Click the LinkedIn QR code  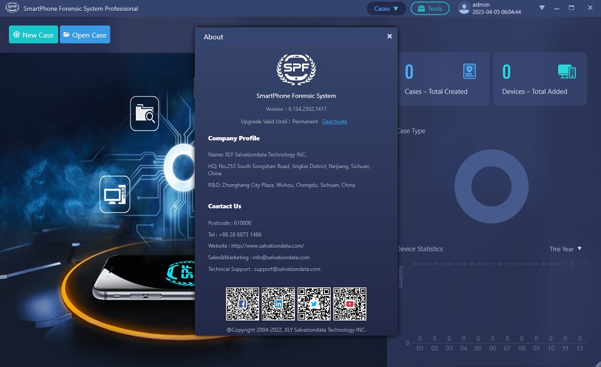tap(278, 304)
